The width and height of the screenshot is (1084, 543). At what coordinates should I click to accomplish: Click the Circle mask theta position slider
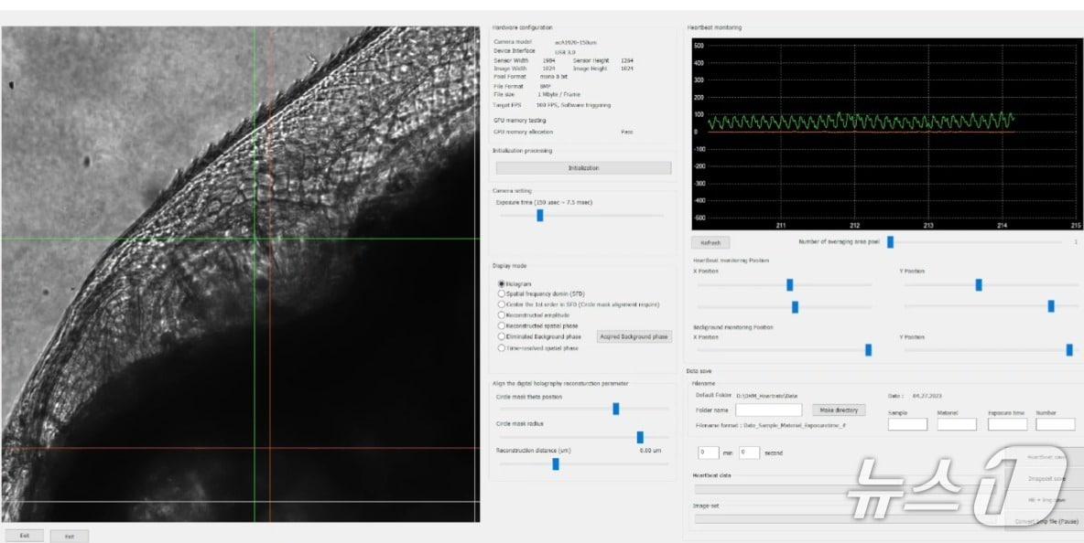point(616,409)
